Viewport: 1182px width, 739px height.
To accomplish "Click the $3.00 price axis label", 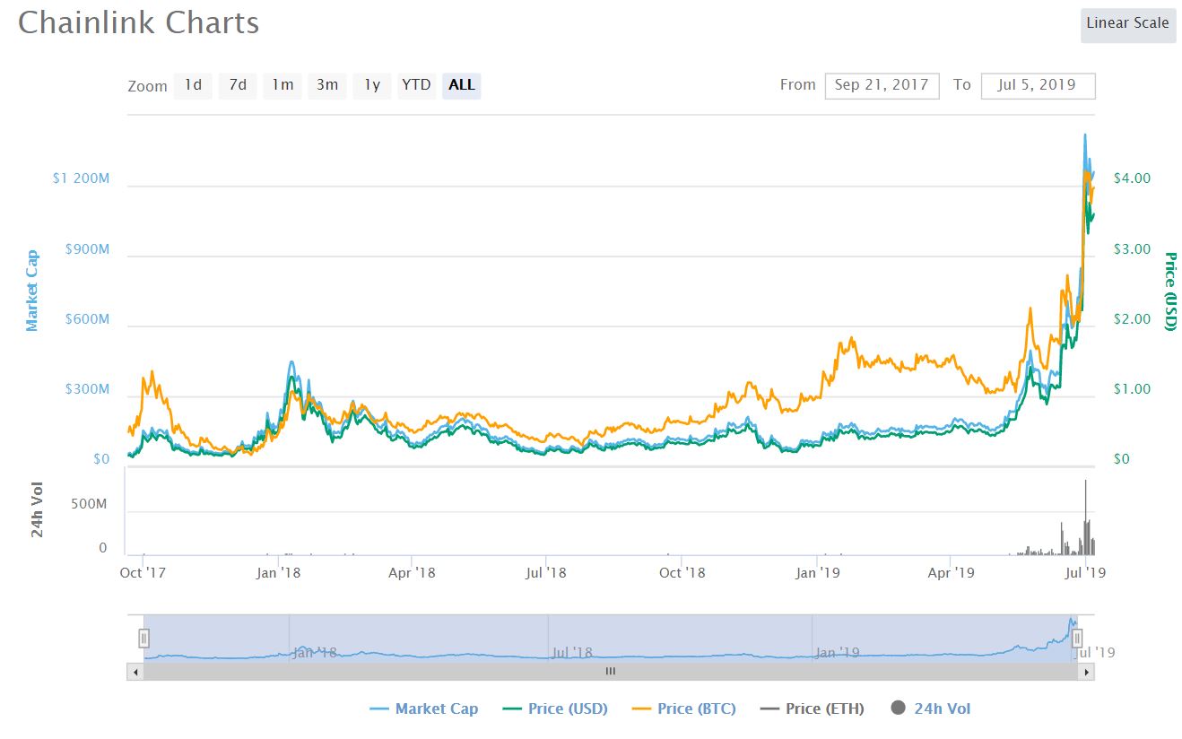I will pyautogui.click(x=1132, y=249).
